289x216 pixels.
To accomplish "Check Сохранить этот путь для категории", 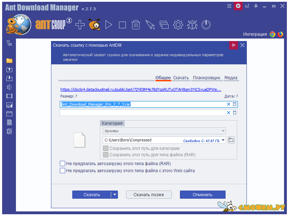I will 106,148.
